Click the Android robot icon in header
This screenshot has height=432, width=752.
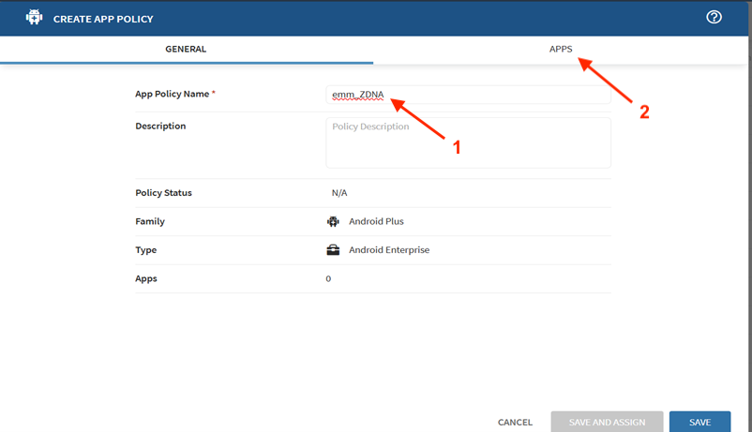[x=34, y=18]
